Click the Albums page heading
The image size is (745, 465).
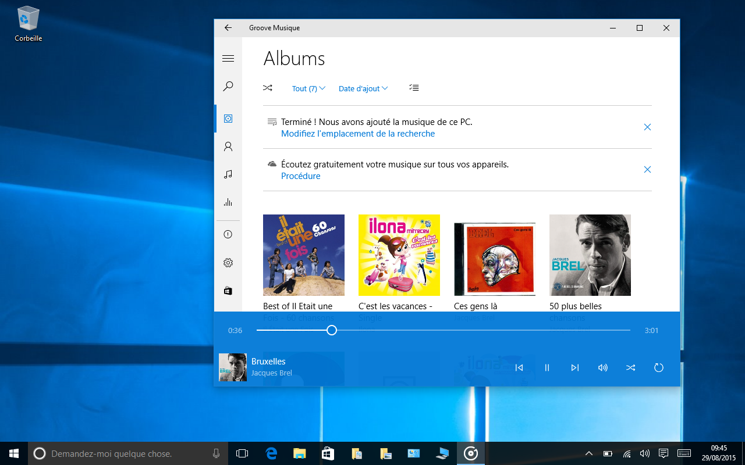click(294, 59)
